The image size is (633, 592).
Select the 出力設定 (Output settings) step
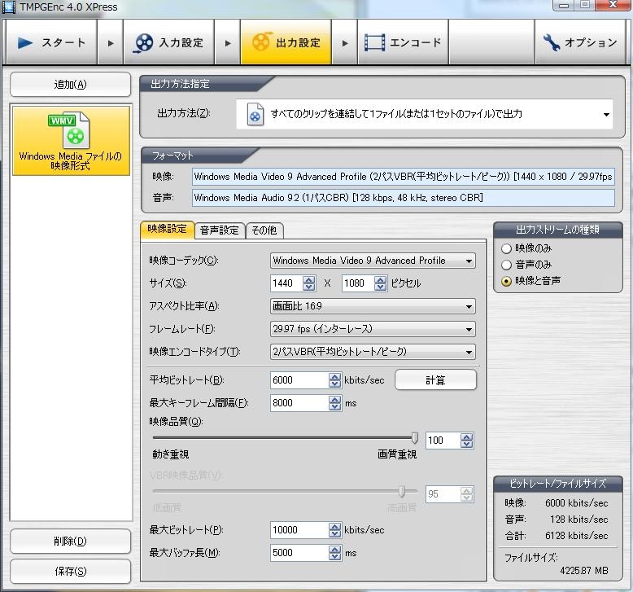click(x=286, y=42)
